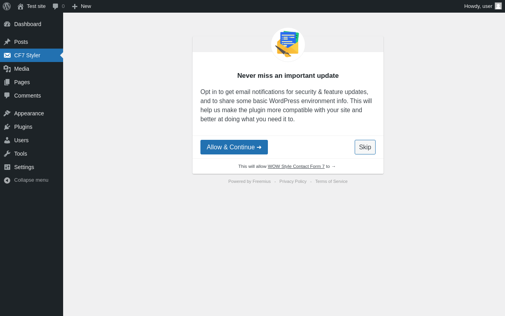Open Media menu label
The height and width of the screenshot is (316, 505).
[x=22, y=69]
